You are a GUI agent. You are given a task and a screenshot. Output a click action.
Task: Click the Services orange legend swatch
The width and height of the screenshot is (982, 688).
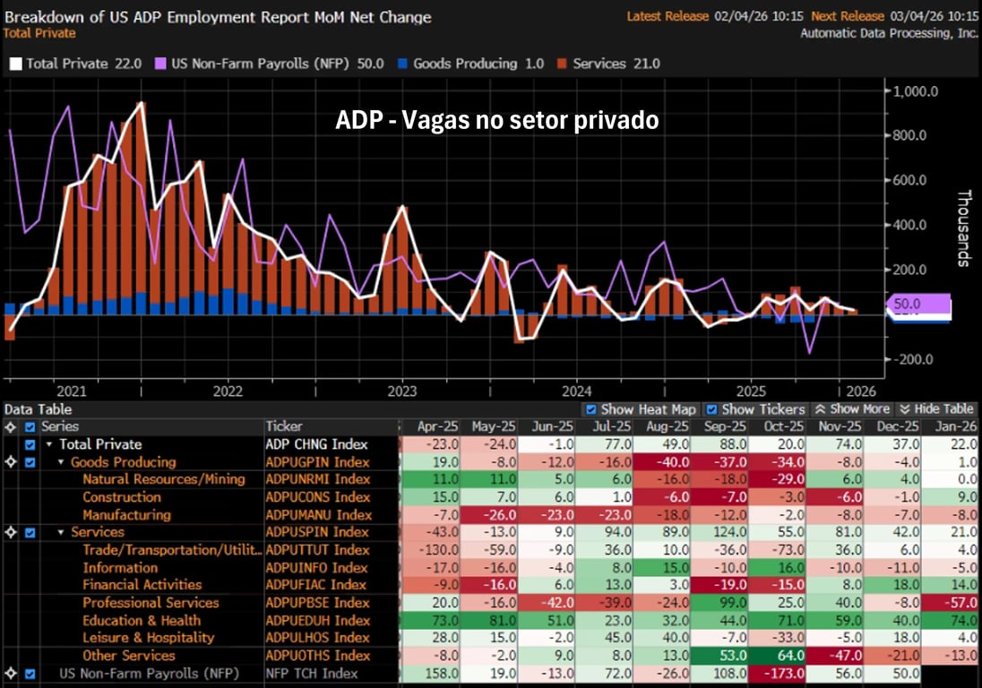[563, 64]
